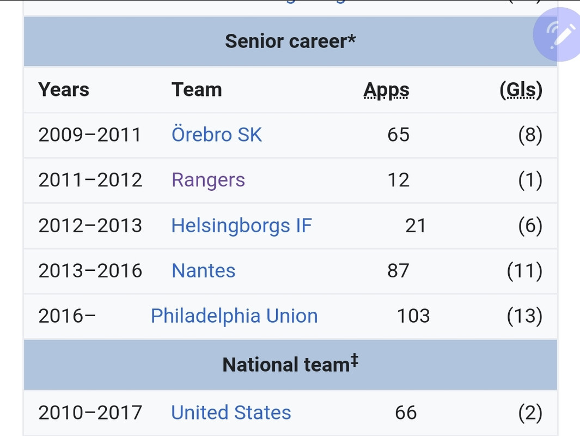The width and height of the screenshot is (580, 436).
Task: Click the Years column header
Action: point(64,89)
